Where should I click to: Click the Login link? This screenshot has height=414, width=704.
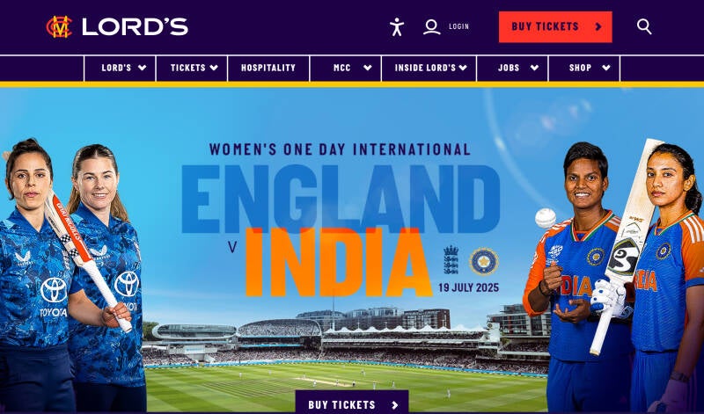[458, 26]
